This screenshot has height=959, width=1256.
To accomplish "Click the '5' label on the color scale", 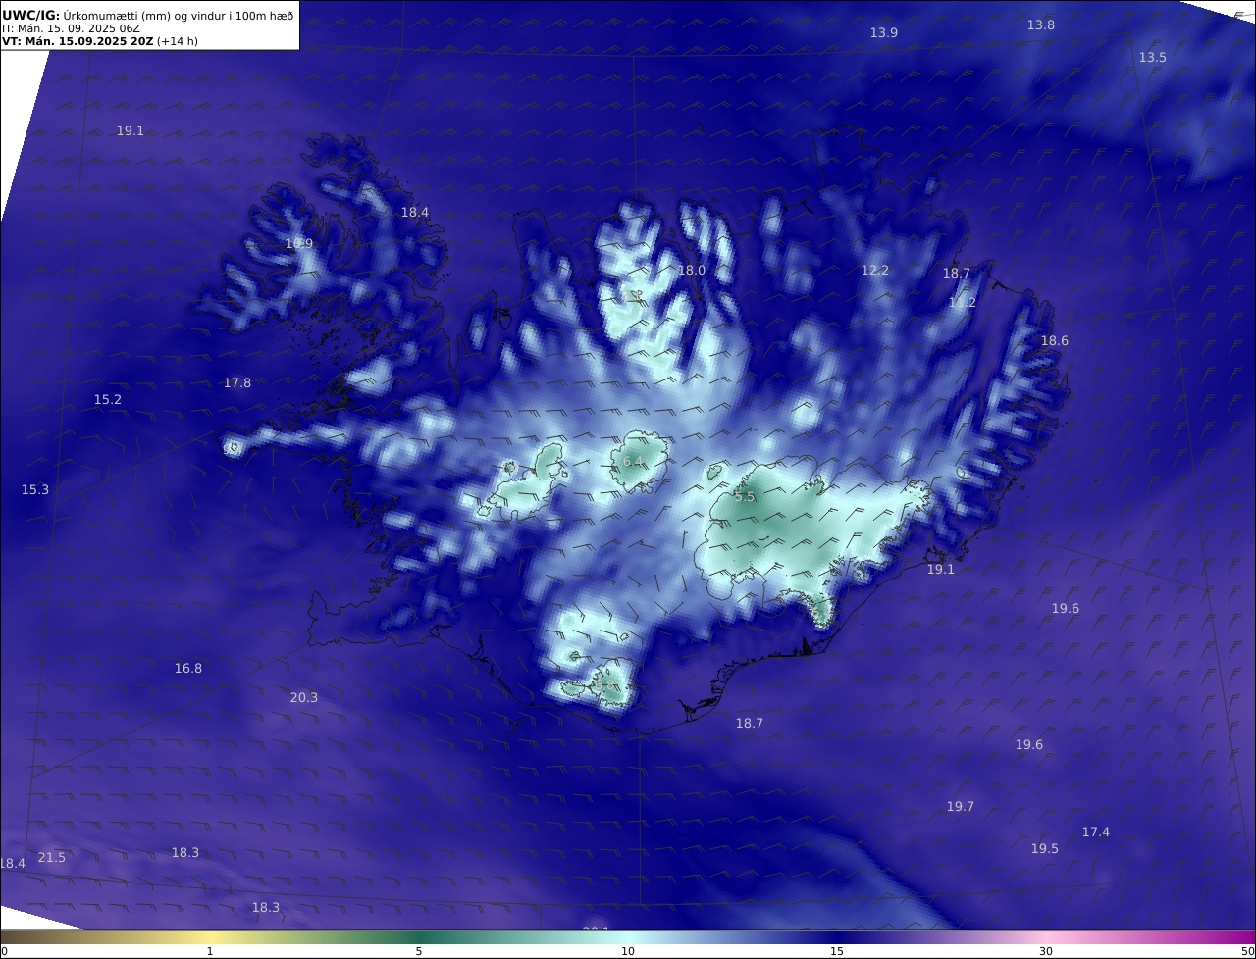I will [419, 951].
